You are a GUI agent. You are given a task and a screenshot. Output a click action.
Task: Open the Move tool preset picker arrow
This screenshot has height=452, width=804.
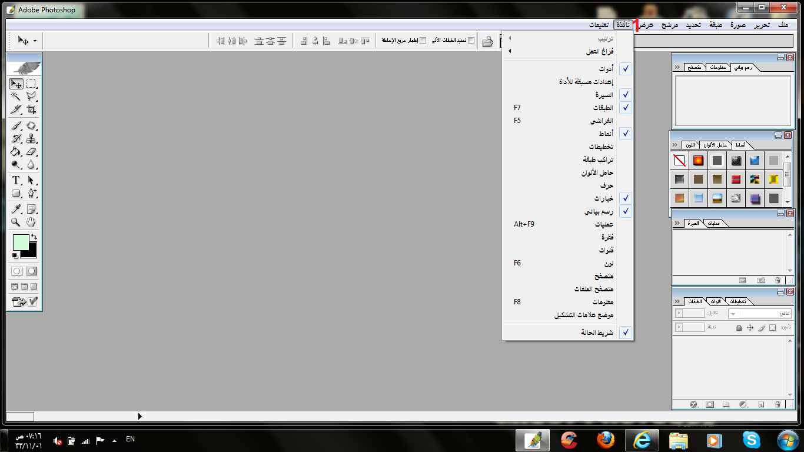coord(35,41)
